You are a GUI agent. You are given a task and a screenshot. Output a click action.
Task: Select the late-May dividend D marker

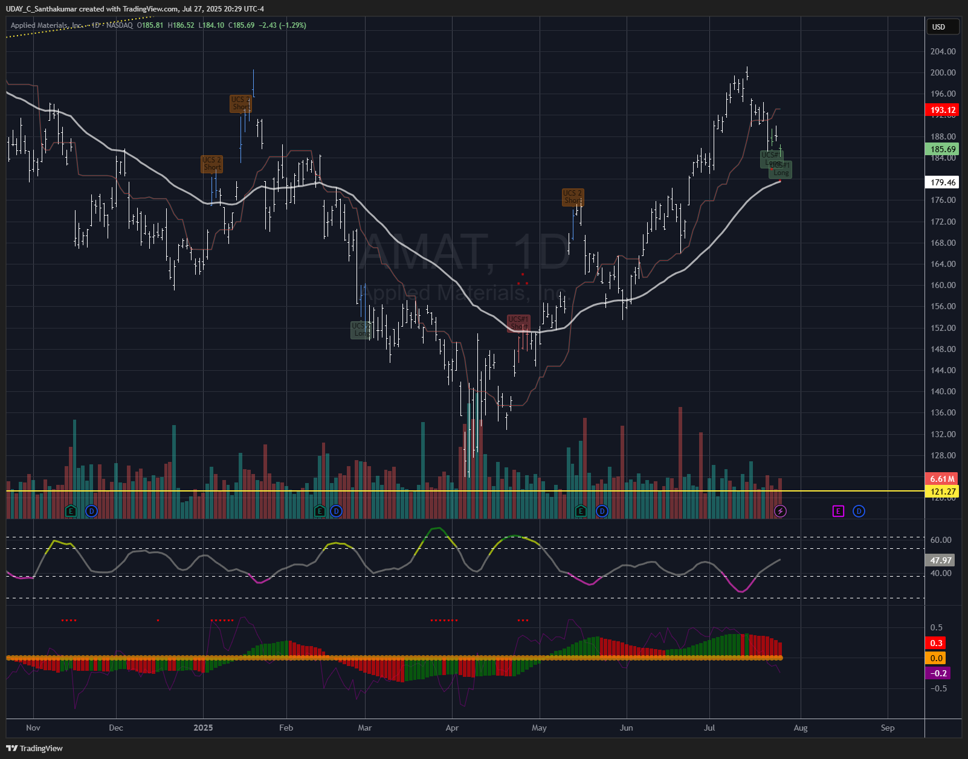coord(602,511)
